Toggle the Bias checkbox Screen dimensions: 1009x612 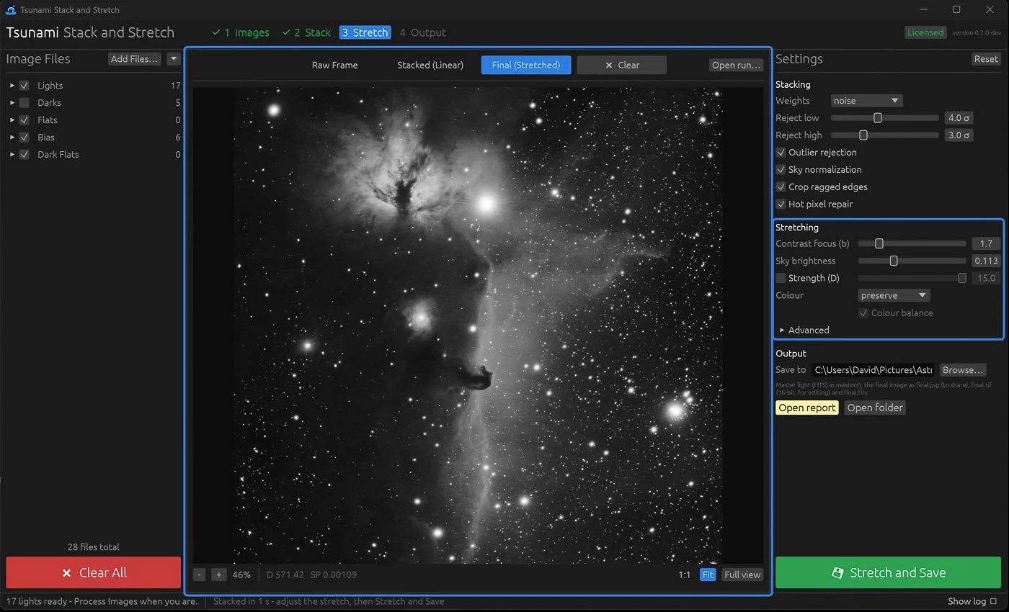[25, 137]
